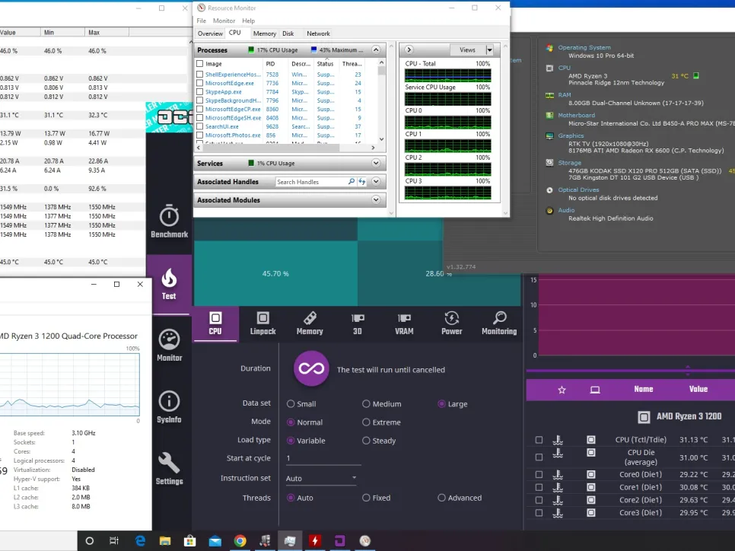Open the VRAM test tab in OCCT
Screen dimensions: 735x551
404,323
